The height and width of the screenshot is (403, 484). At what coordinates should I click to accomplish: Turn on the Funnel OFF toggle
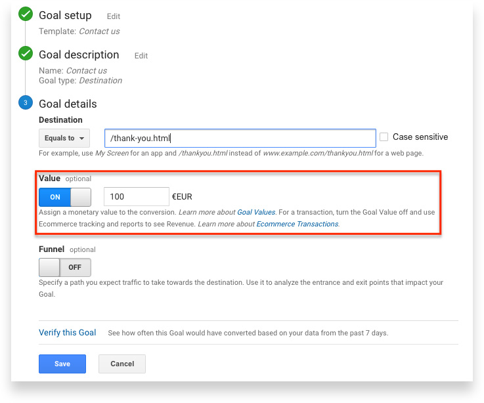[65, 267]
